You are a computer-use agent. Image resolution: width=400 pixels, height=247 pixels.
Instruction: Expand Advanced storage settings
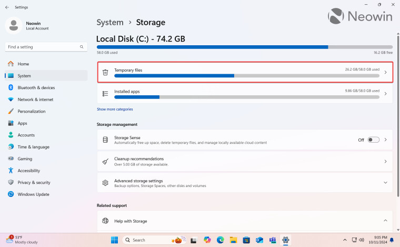385,183
